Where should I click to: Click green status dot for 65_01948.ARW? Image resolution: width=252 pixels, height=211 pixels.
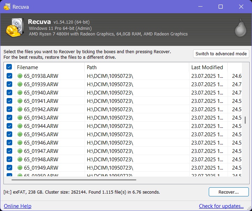20,159
